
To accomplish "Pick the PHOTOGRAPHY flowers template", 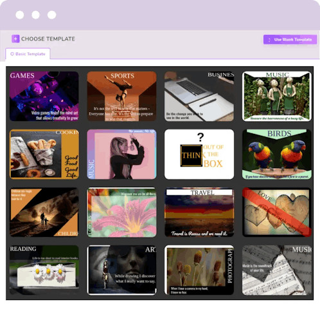I will (x=199, y=270).
